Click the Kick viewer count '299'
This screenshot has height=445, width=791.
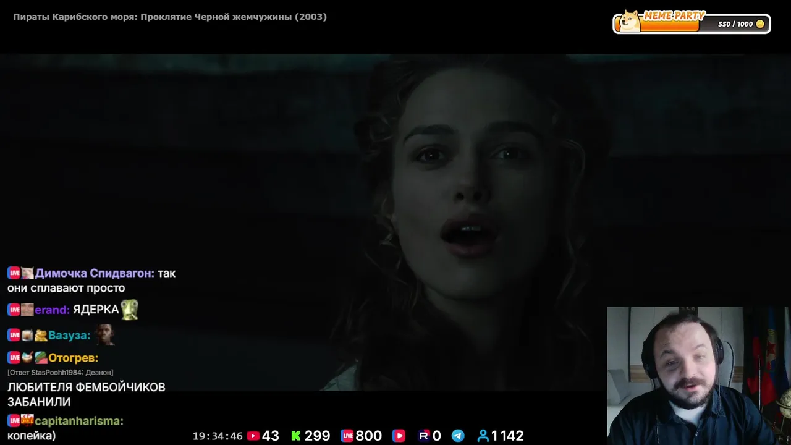pyautogui.click(x=318, y=436)
